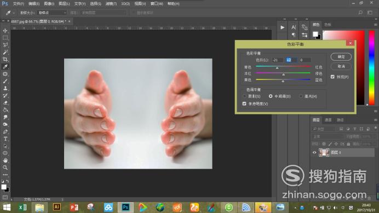Open the layer filter type dropdown

coord(324,129)
